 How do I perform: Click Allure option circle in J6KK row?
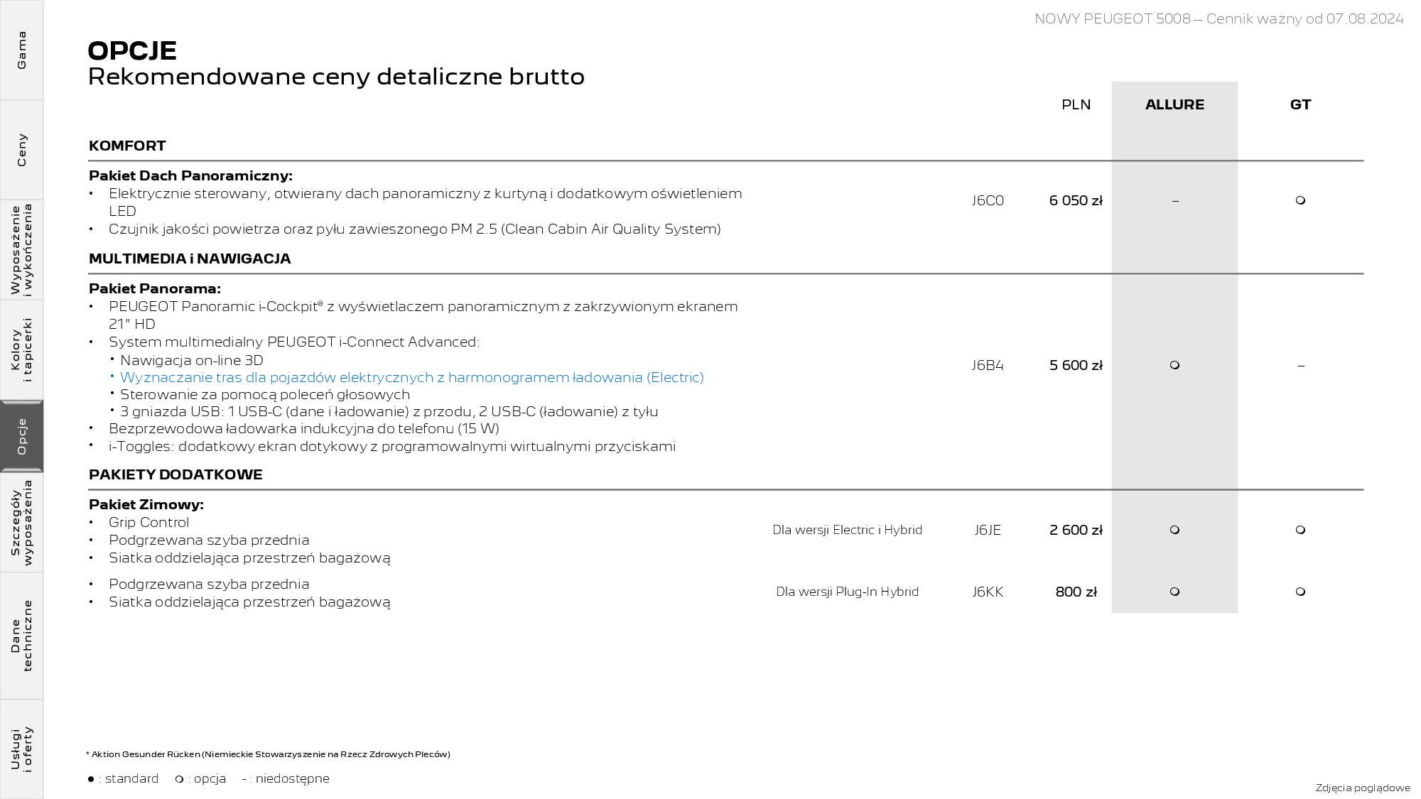tap(1174, 592)
